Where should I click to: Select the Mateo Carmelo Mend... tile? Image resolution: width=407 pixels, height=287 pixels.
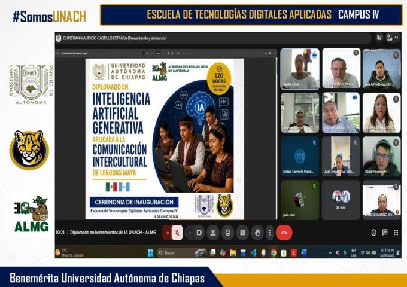pyautogui.click(x=300, y=157)
